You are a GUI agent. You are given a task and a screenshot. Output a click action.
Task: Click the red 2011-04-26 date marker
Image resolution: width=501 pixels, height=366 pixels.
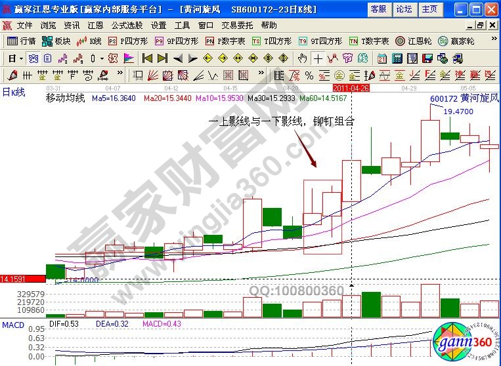351,87
